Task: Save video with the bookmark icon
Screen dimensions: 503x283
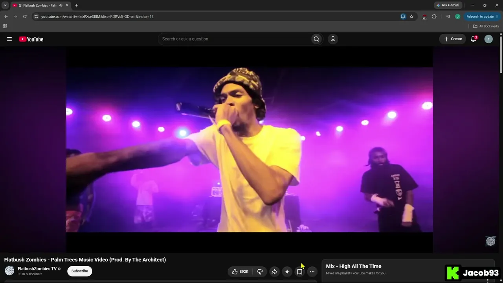Action: click(x=299, y=272)
